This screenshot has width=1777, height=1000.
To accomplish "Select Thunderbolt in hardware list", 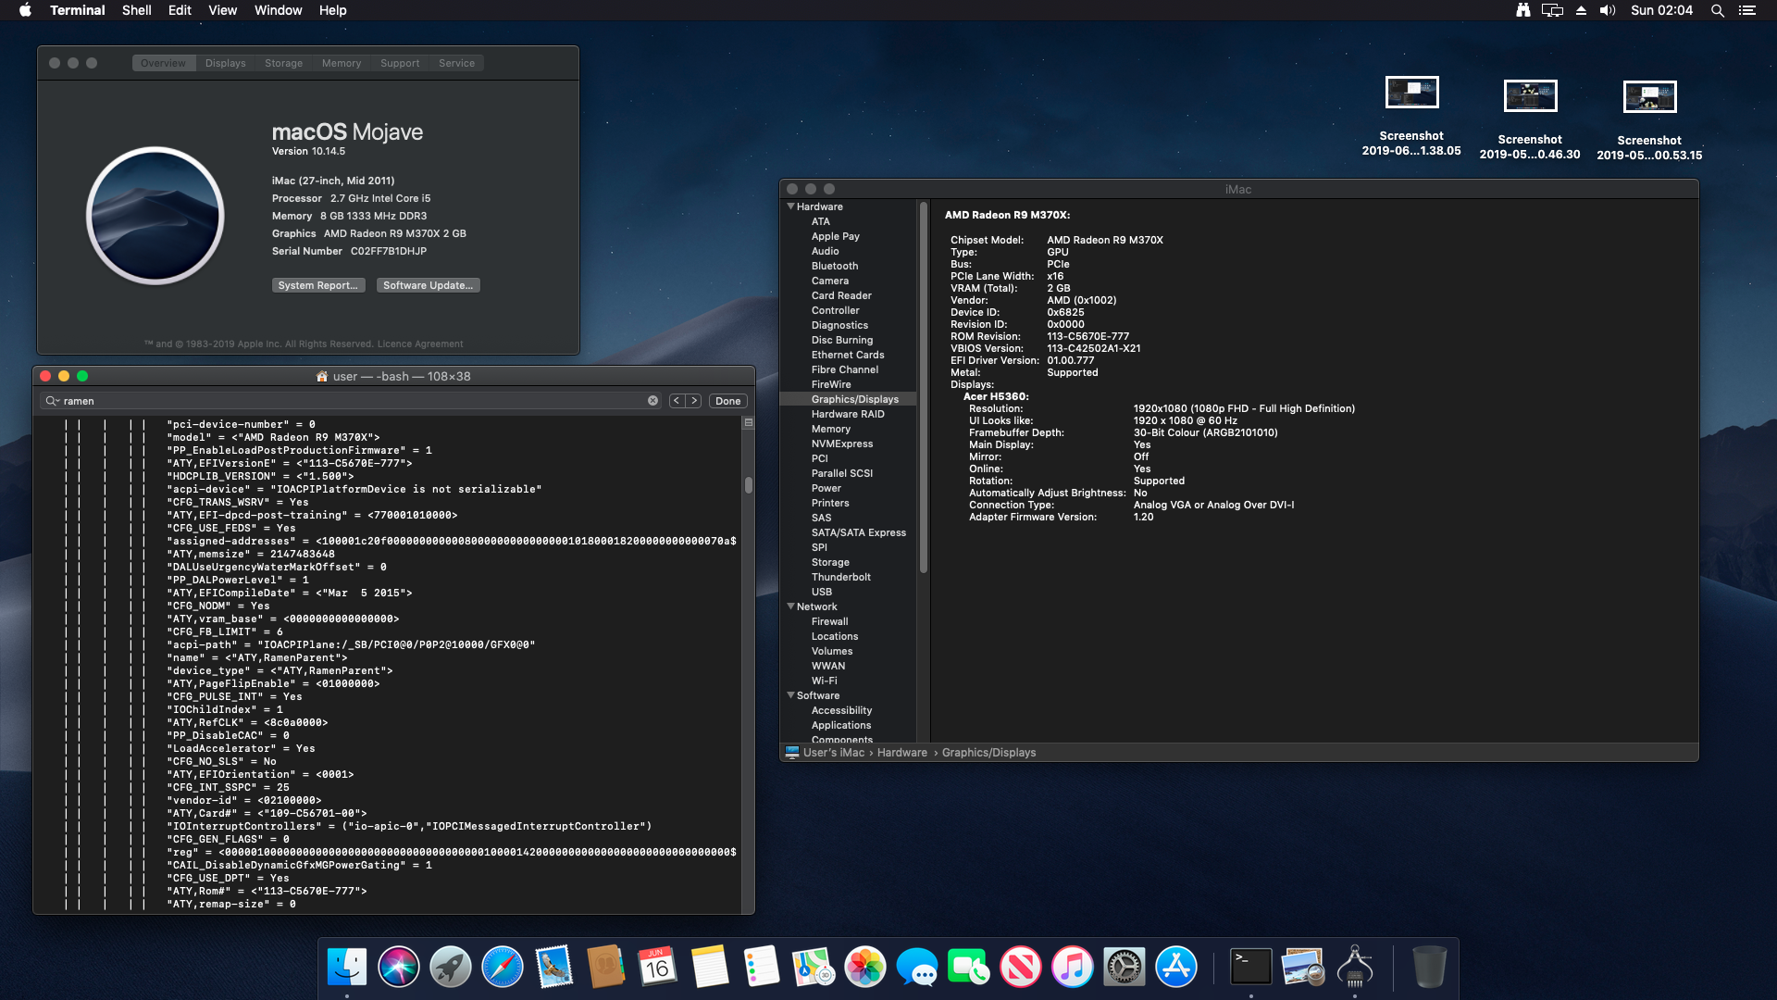I will pos(841,577).
